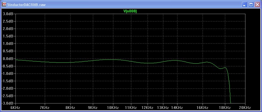The height and width of the screenshot is (112, 262).
Task: Click the 0.5dB axis label
Action: click(8, 51)
